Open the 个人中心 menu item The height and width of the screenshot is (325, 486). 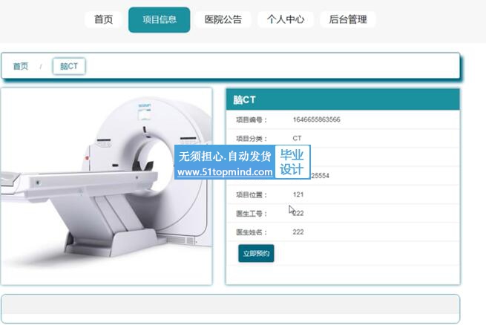pyautogui.click(x=286, y=19)
